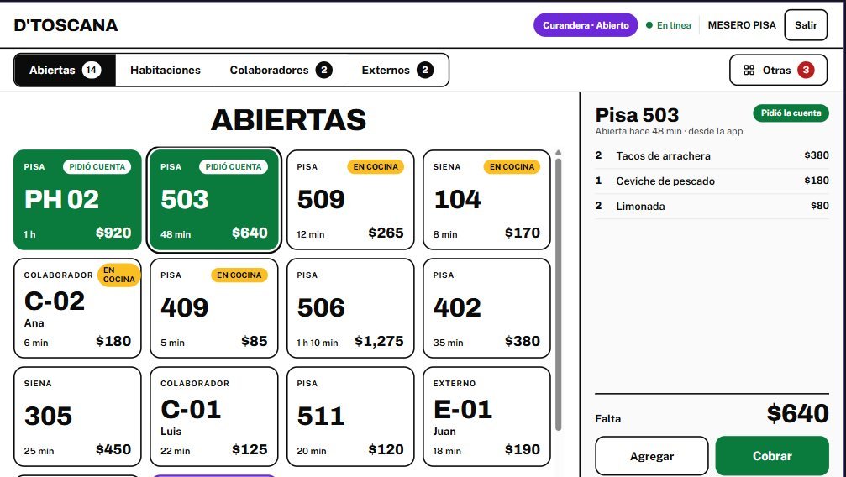Open the 509 order card
846x477 pixels.
tap(350, 200)
